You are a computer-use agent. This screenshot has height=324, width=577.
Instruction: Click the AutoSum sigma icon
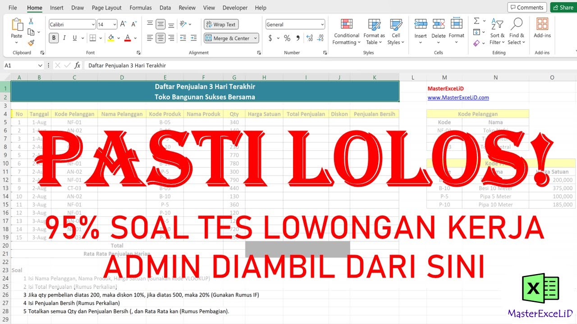coord(476,21)
